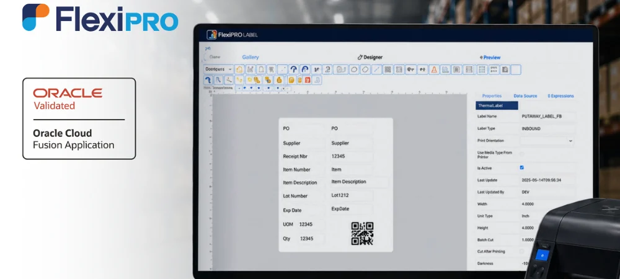Select the "Item Number" label text
This screenshot has width=620, height=279.
296,169
